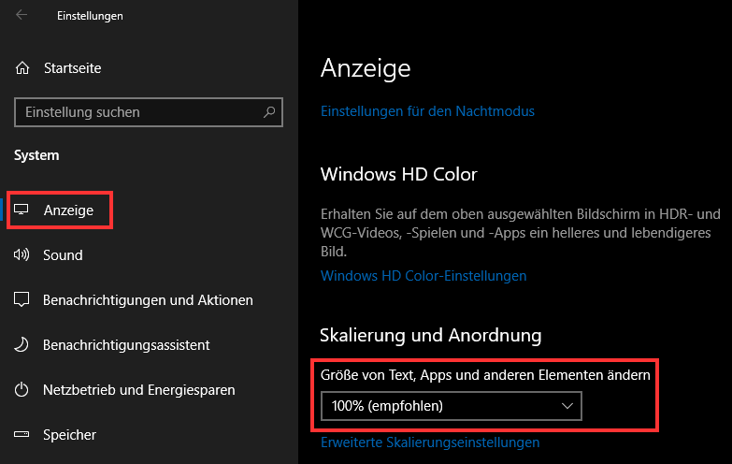Open Speicher settings page
This screenshot has height=464, width=732.
(69, 435)
